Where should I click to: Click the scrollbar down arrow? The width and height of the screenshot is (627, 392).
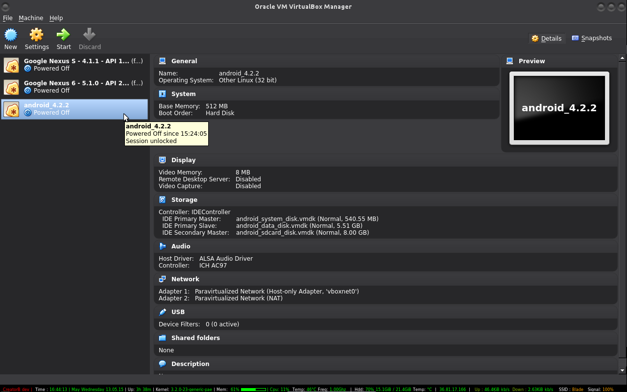click(623, 371)
